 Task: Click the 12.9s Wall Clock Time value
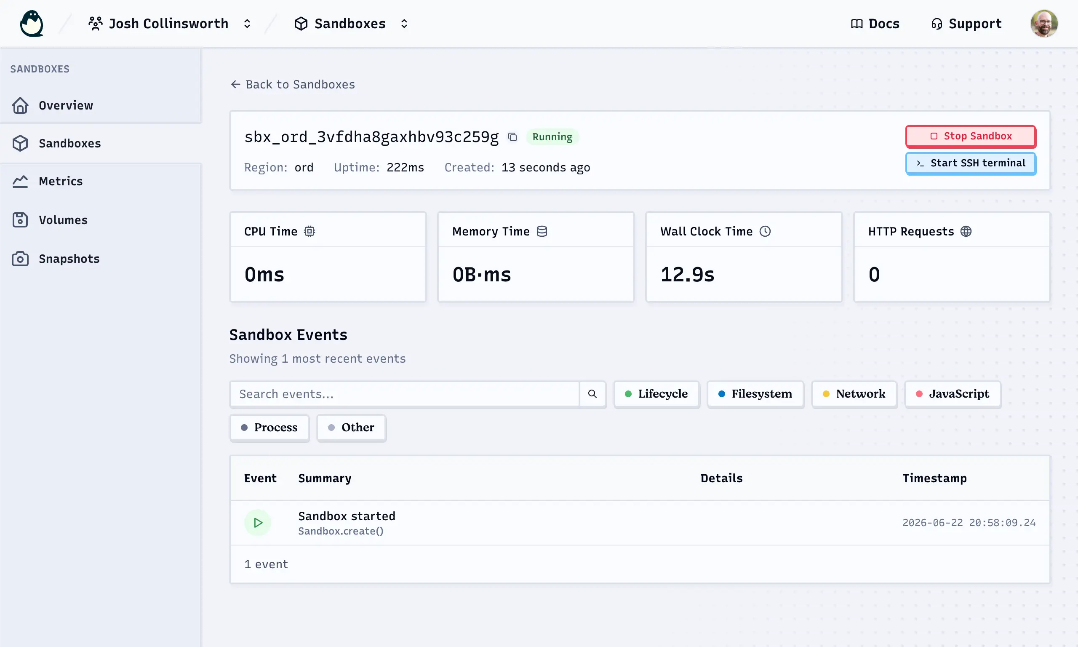(687, 274)
